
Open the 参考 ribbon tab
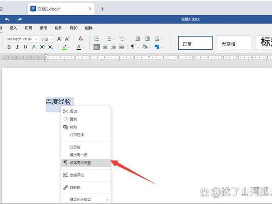pyautogui.click(x=44, y=28)
